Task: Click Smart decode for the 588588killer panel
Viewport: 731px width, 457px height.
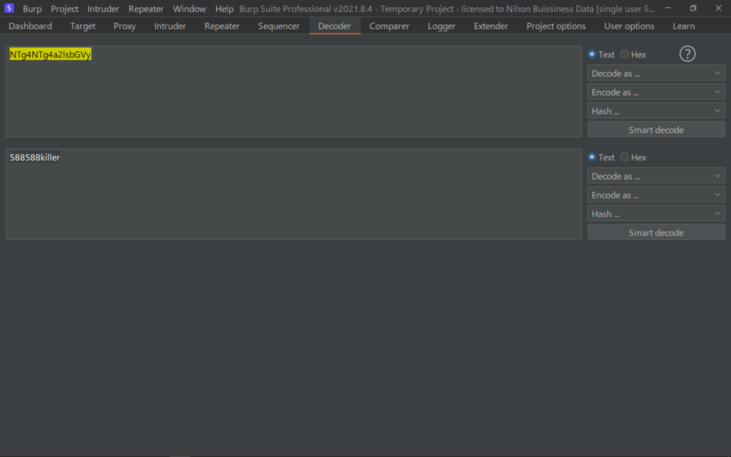Action: click(656, 233)
